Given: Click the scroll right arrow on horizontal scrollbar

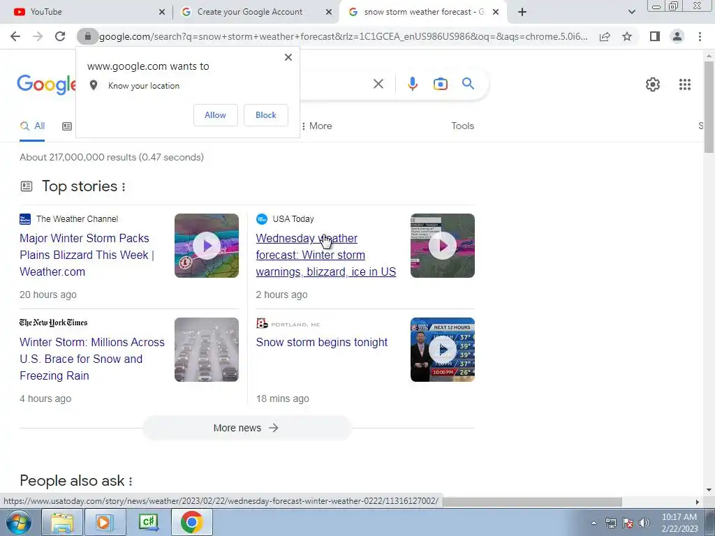Looking at the screenshot, I should pos(697,502).
